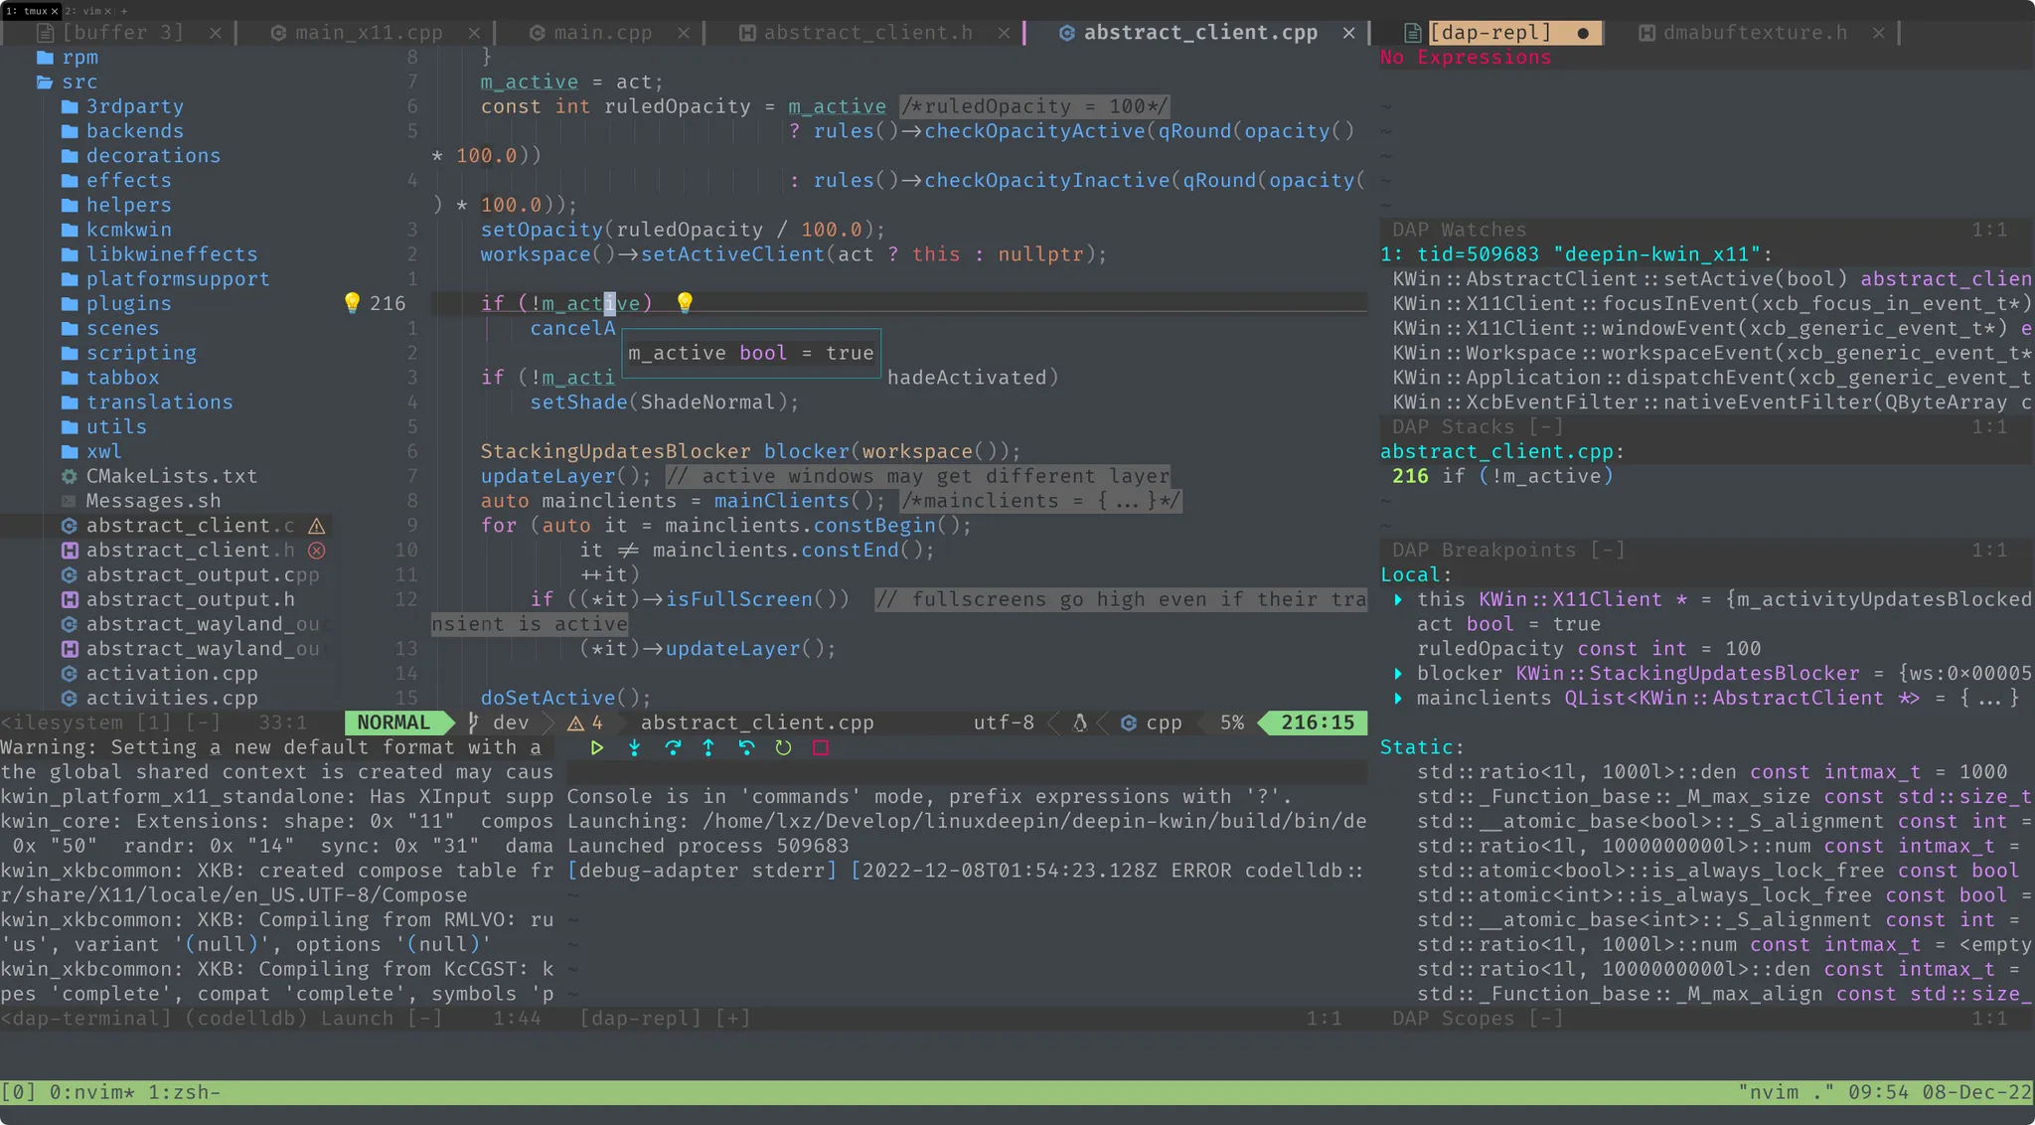Screen dimensions: 2035x1125
Task: Click the warning triangle beside abstract_client.c
Action: click(317, 526)
